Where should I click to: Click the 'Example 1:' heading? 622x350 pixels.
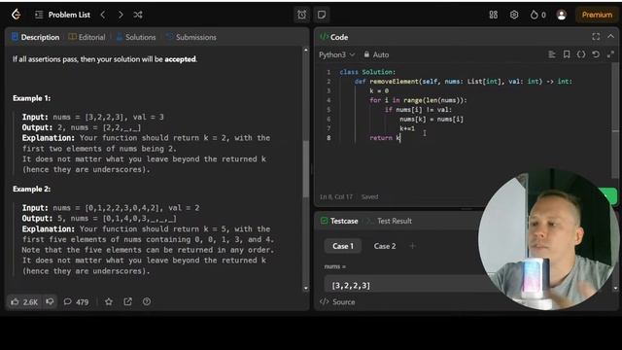click(x=32, y=98)
